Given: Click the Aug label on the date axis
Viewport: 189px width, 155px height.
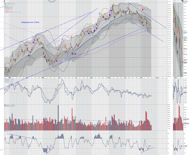Looking at the screenshot, I should pyautogui.click(x=92, y=78).
